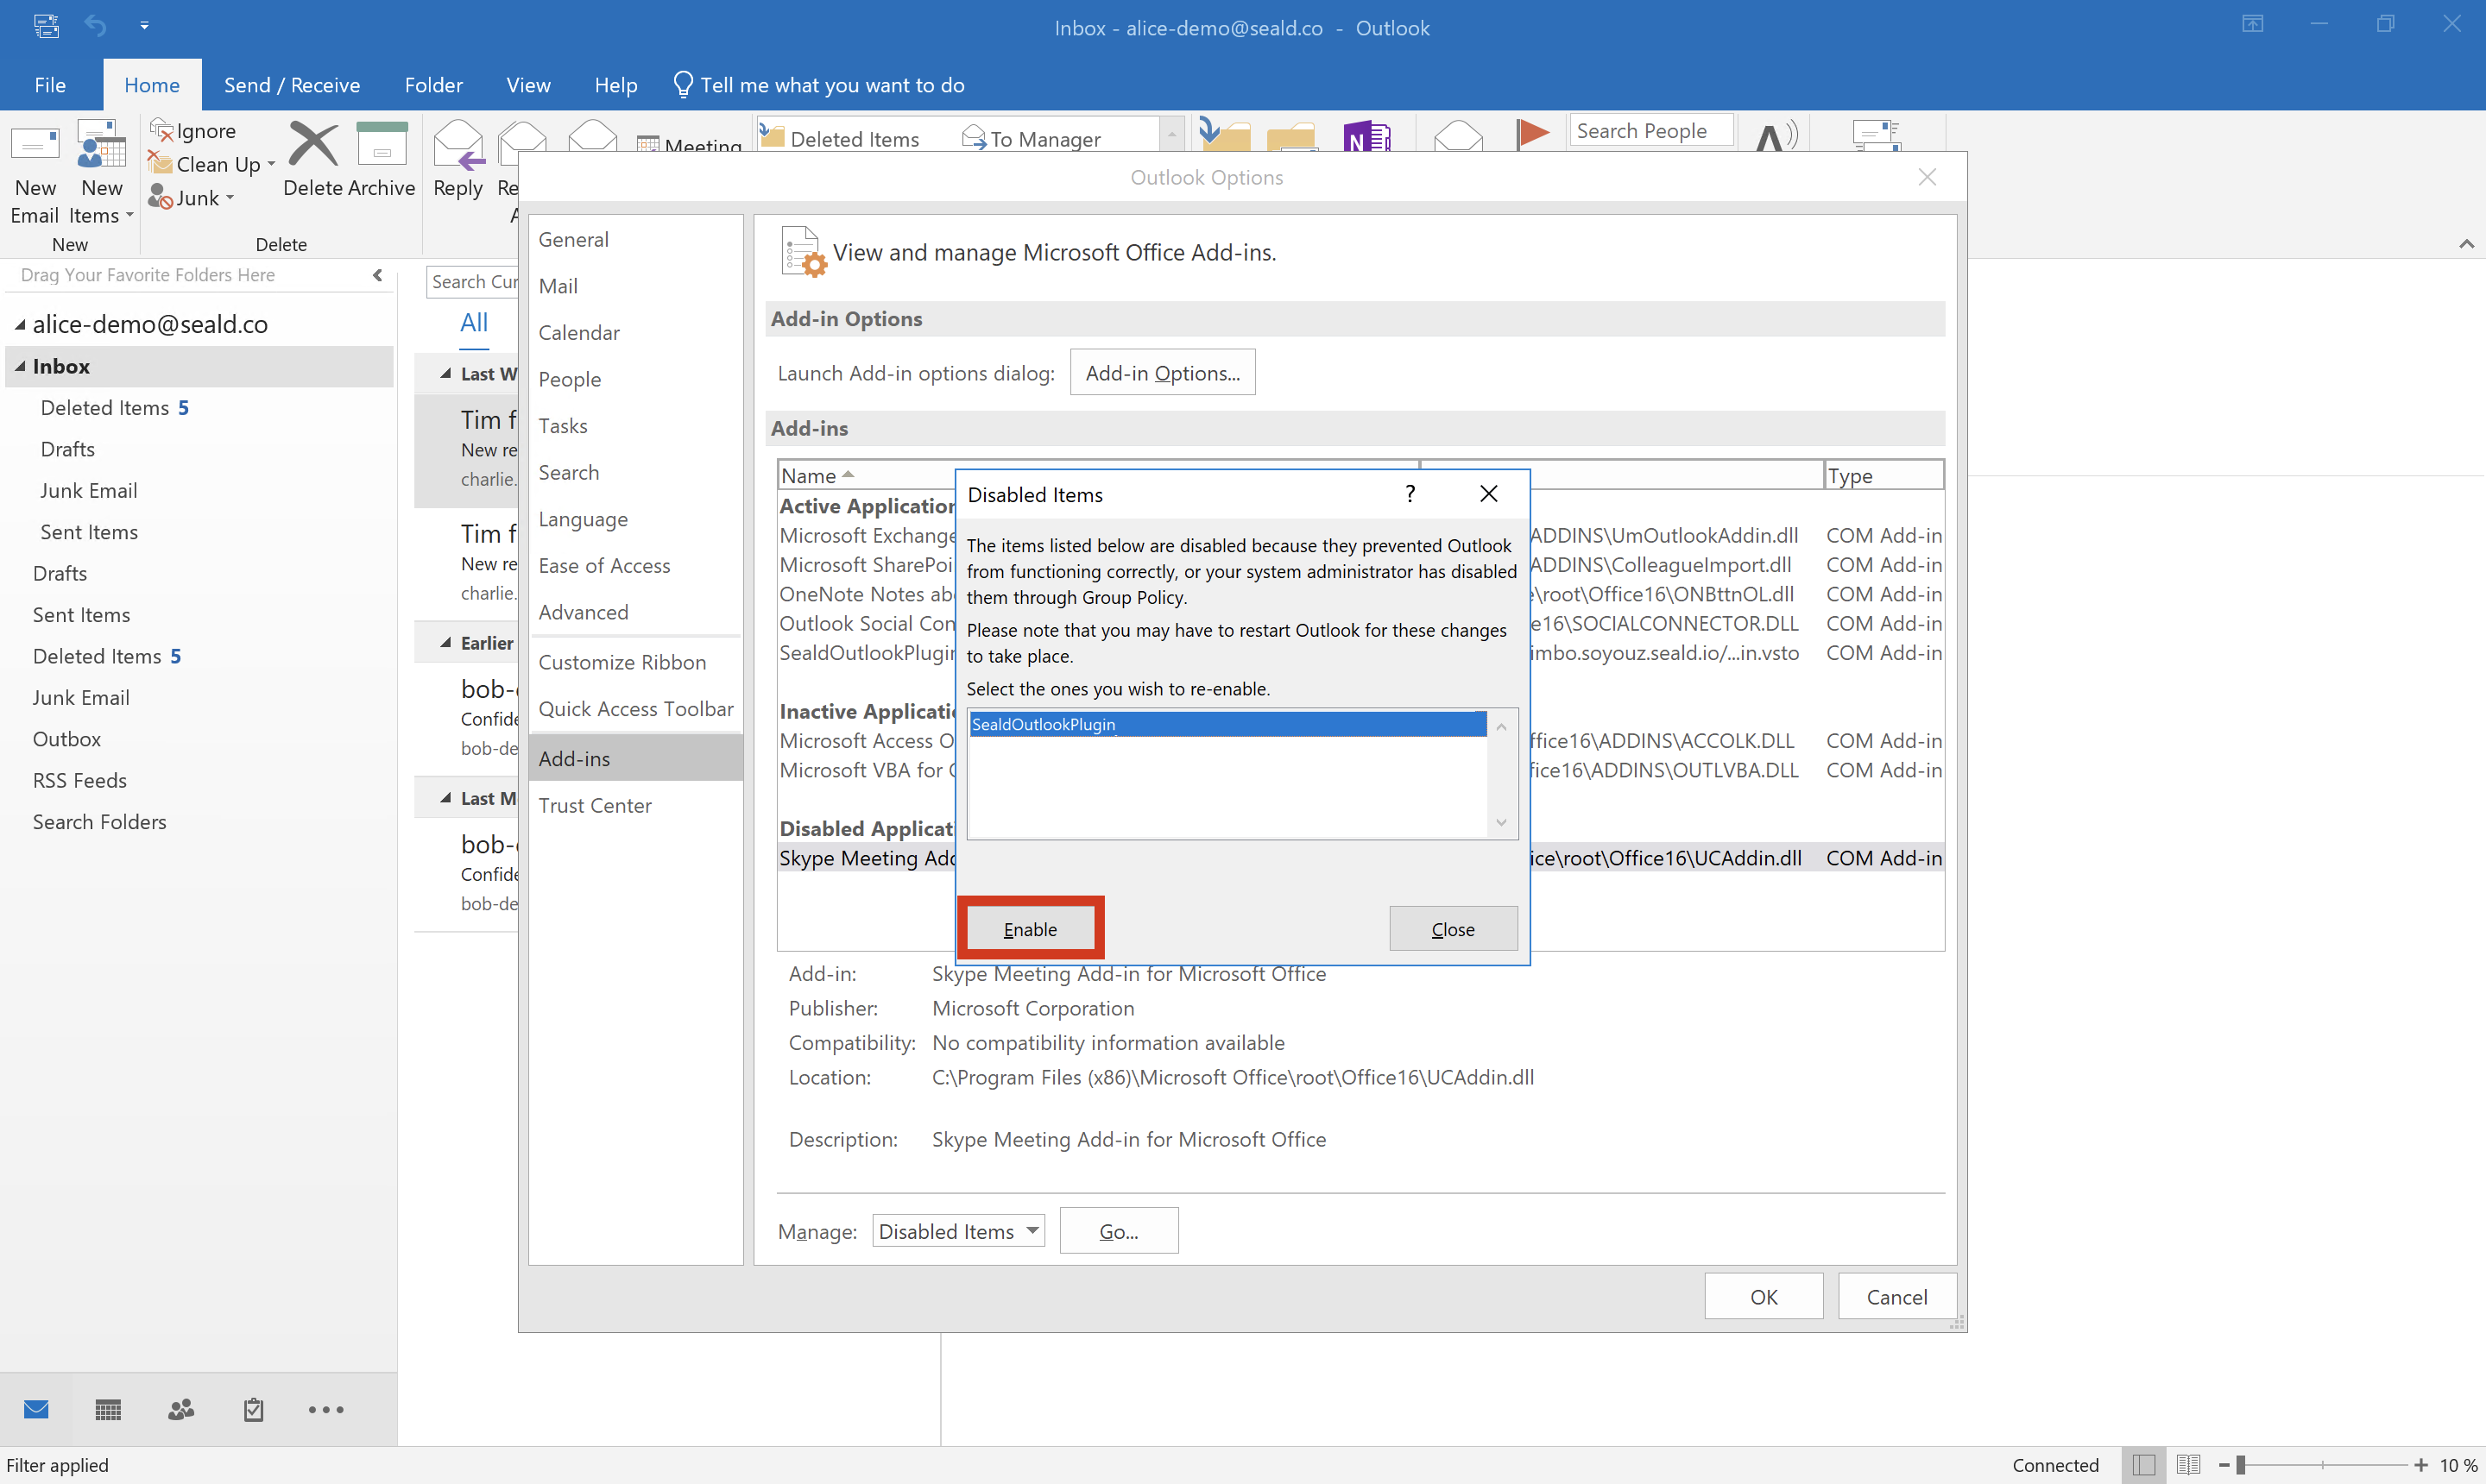
Task: Select Advanced options category
Action: 635,612
